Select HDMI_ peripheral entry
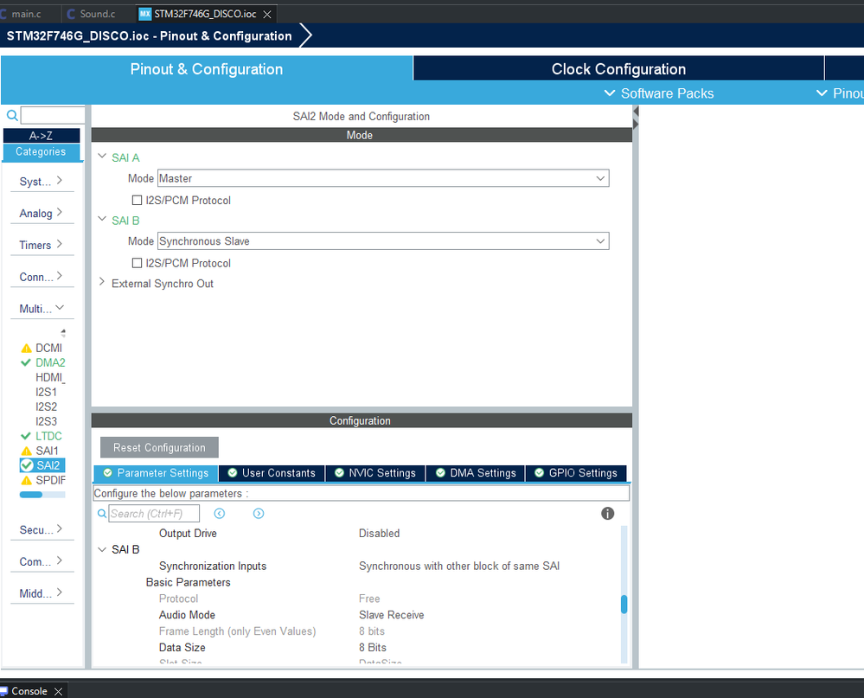Image resolution: width=864 pixels, height=698 pixels. [x=50, y=377]
